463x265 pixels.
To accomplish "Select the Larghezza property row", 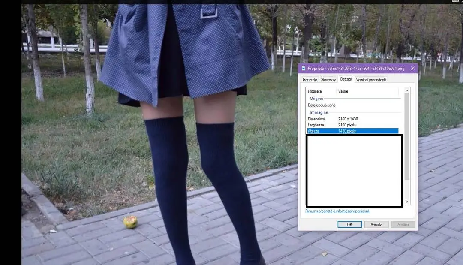I will tap(352, 125).
